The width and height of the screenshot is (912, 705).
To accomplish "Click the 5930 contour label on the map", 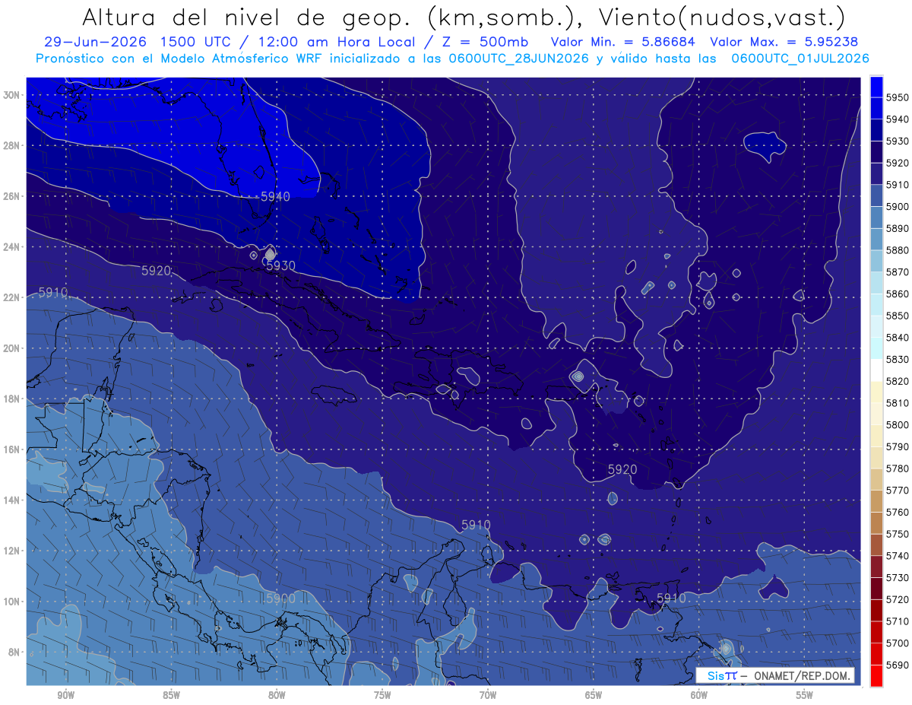I will (x=280, y=265).
